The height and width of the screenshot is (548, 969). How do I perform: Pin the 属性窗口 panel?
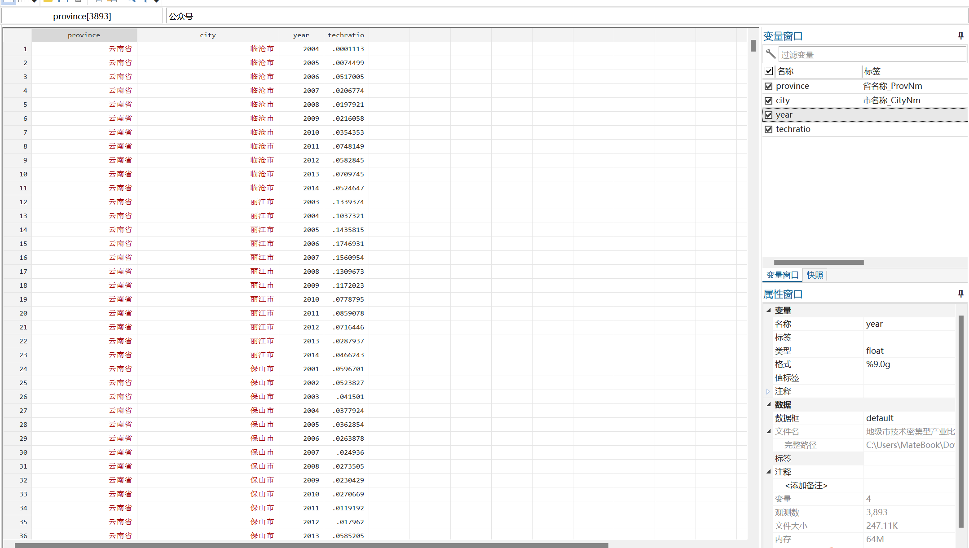click(x=960, y=294)
